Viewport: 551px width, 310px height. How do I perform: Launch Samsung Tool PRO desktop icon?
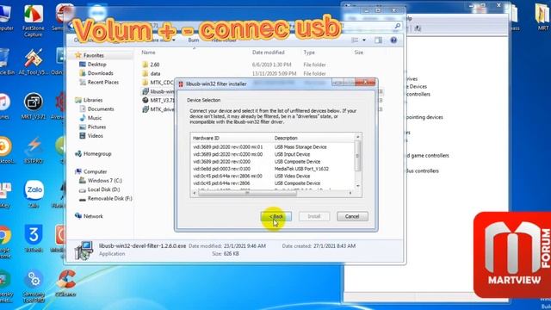34,286
